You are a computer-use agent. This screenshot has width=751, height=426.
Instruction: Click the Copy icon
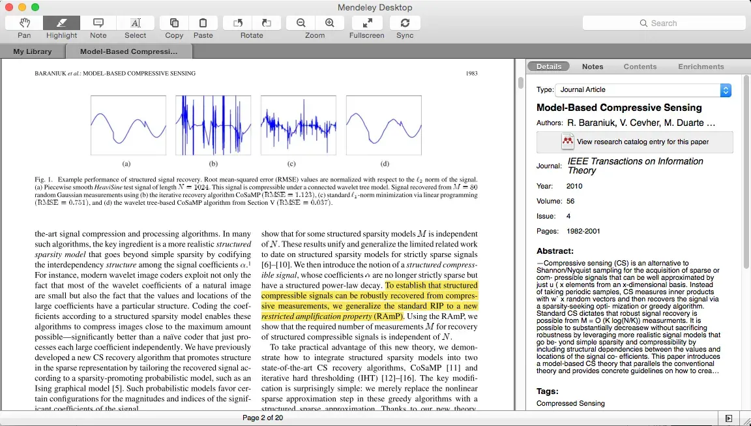174,23
